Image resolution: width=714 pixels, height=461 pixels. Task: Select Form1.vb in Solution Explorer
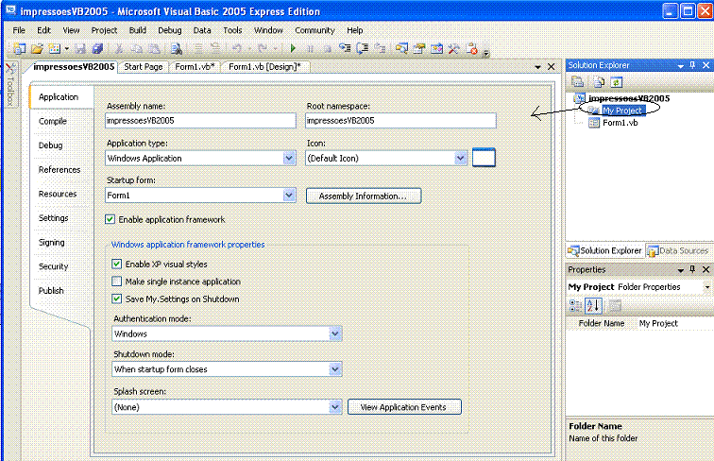coord(620,123)
